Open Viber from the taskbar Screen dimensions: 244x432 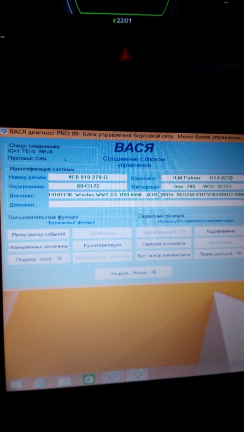click(x=113, y=376)
